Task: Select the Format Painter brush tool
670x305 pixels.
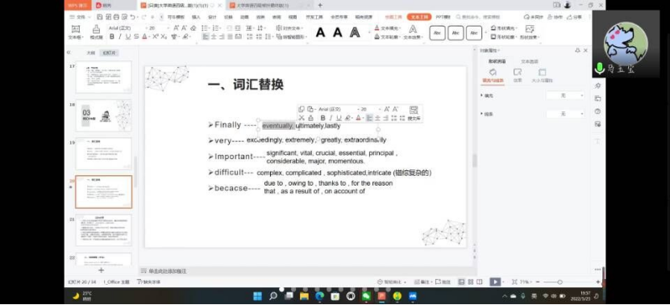Action: [96, 32]
